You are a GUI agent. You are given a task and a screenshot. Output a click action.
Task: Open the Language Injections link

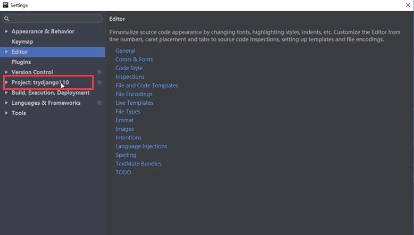click(141, 146)
